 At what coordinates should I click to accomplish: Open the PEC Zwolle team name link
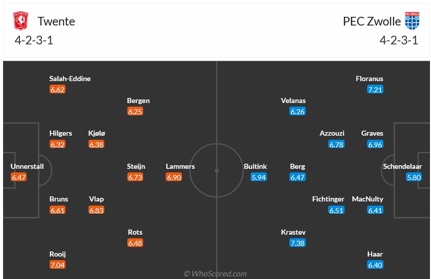(372, 21)
